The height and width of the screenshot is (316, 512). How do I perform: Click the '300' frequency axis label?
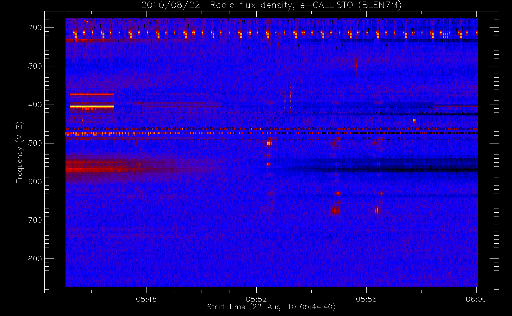[x=35, y=66]
